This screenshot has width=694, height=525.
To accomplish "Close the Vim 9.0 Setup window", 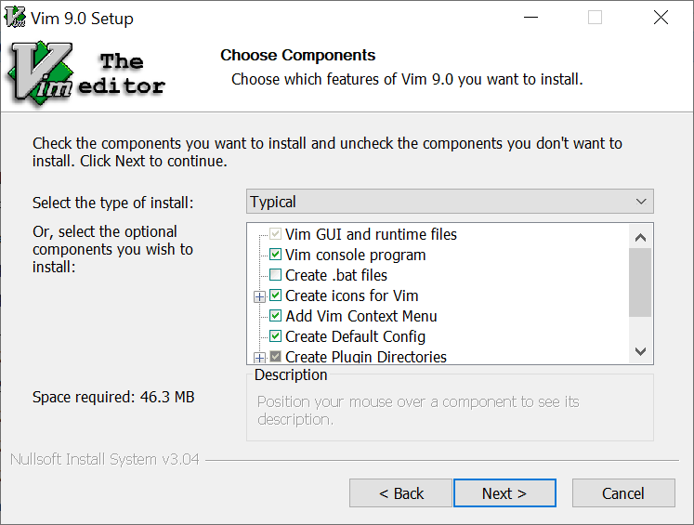I will pos(661,18).
